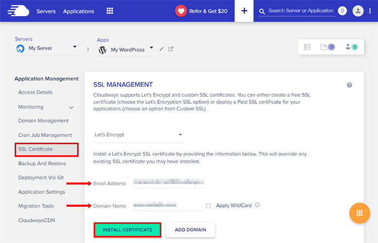Open application in new window icon

pyautogui.click(x=171, y=49)
